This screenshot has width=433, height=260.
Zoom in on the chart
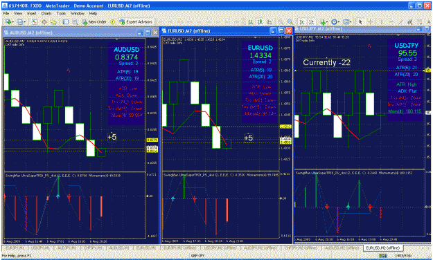281,21
